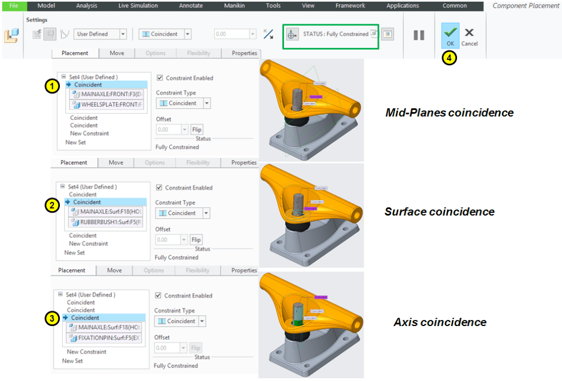Open the Live Simulation ribbon tab

pos(138,5)
